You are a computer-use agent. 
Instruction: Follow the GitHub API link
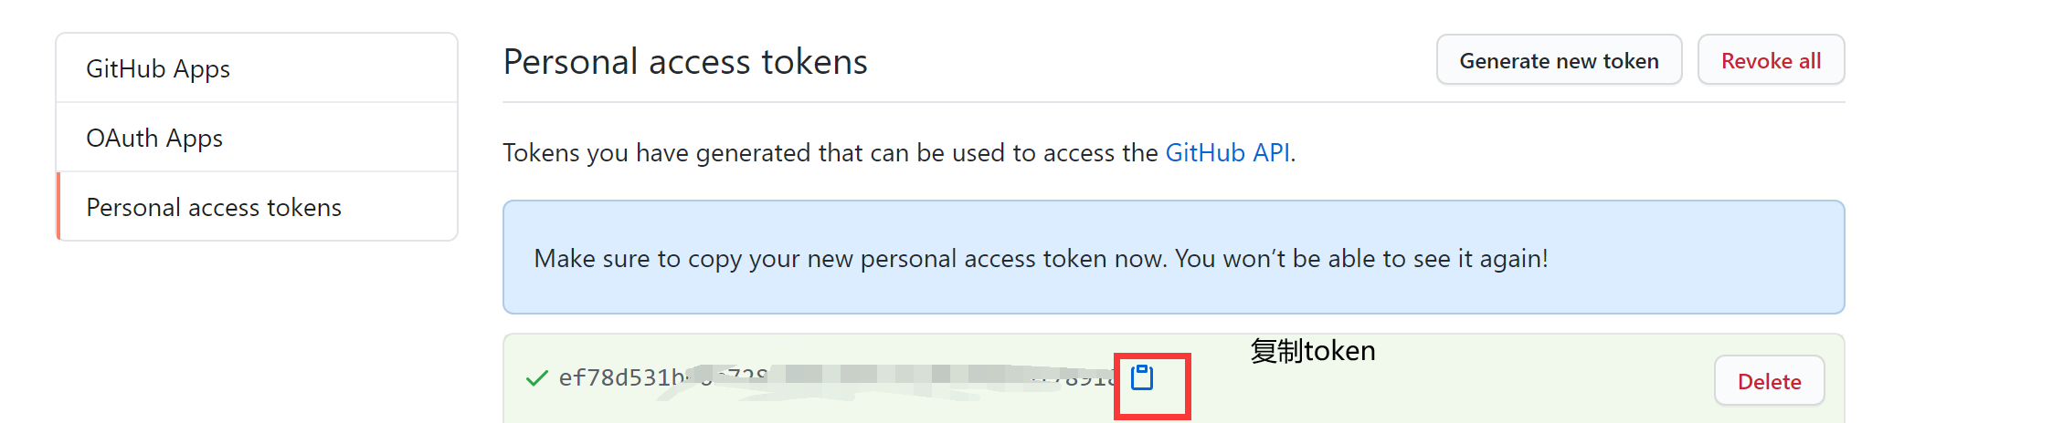click(x=1227, y=153)
